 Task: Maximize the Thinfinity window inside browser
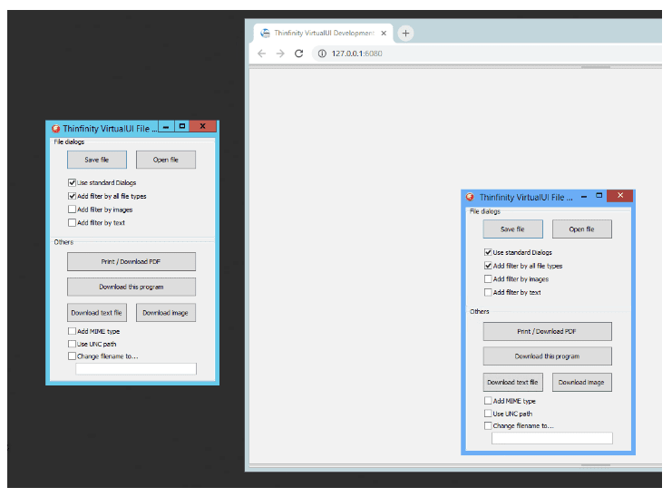pyautogui.click(x=599, y=196)
